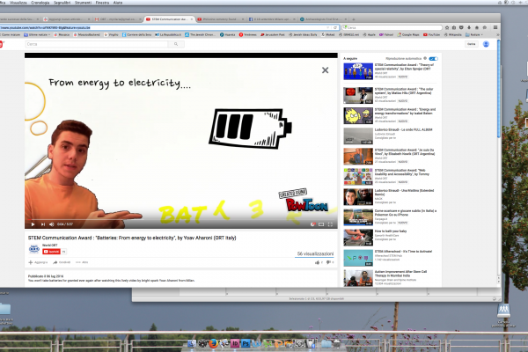528x352 pixels.
Task: Open the Strumenti menu
Action: tap(83, 3)
